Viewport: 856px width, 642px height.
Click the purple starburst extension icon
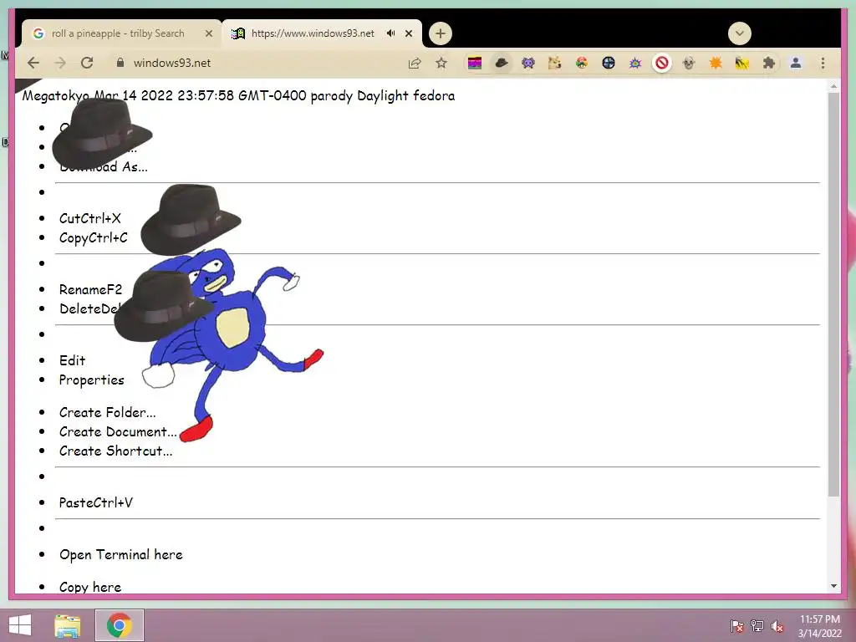coord(635,64)
